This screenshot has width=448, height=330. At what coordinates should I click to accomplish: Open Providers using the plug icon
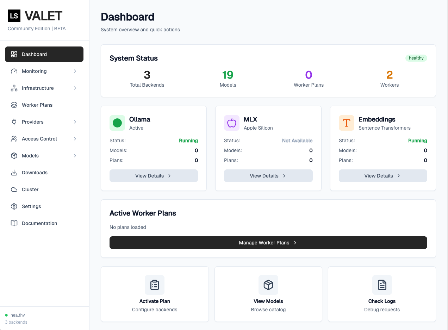pyautogui.click(x=14, y=122)
